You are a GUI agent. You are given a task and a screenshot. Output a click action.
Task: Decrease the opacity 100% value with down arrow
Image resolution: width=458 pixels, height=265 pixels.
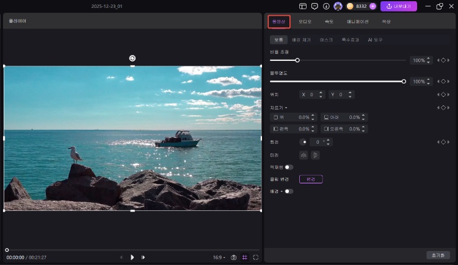[428, 83]
